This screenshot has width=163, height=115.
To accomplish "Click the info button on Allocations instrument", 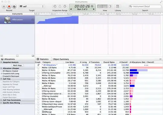I will tap(33, 20).
